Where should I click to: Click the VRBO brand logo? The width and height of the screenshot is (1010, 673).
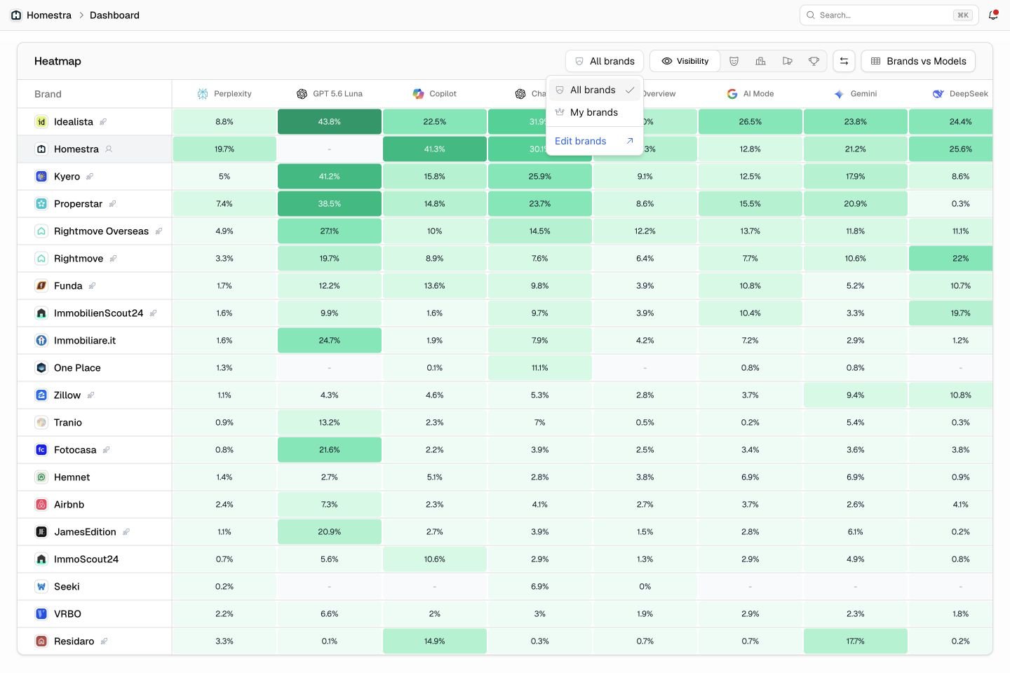(x=41, y=614)
